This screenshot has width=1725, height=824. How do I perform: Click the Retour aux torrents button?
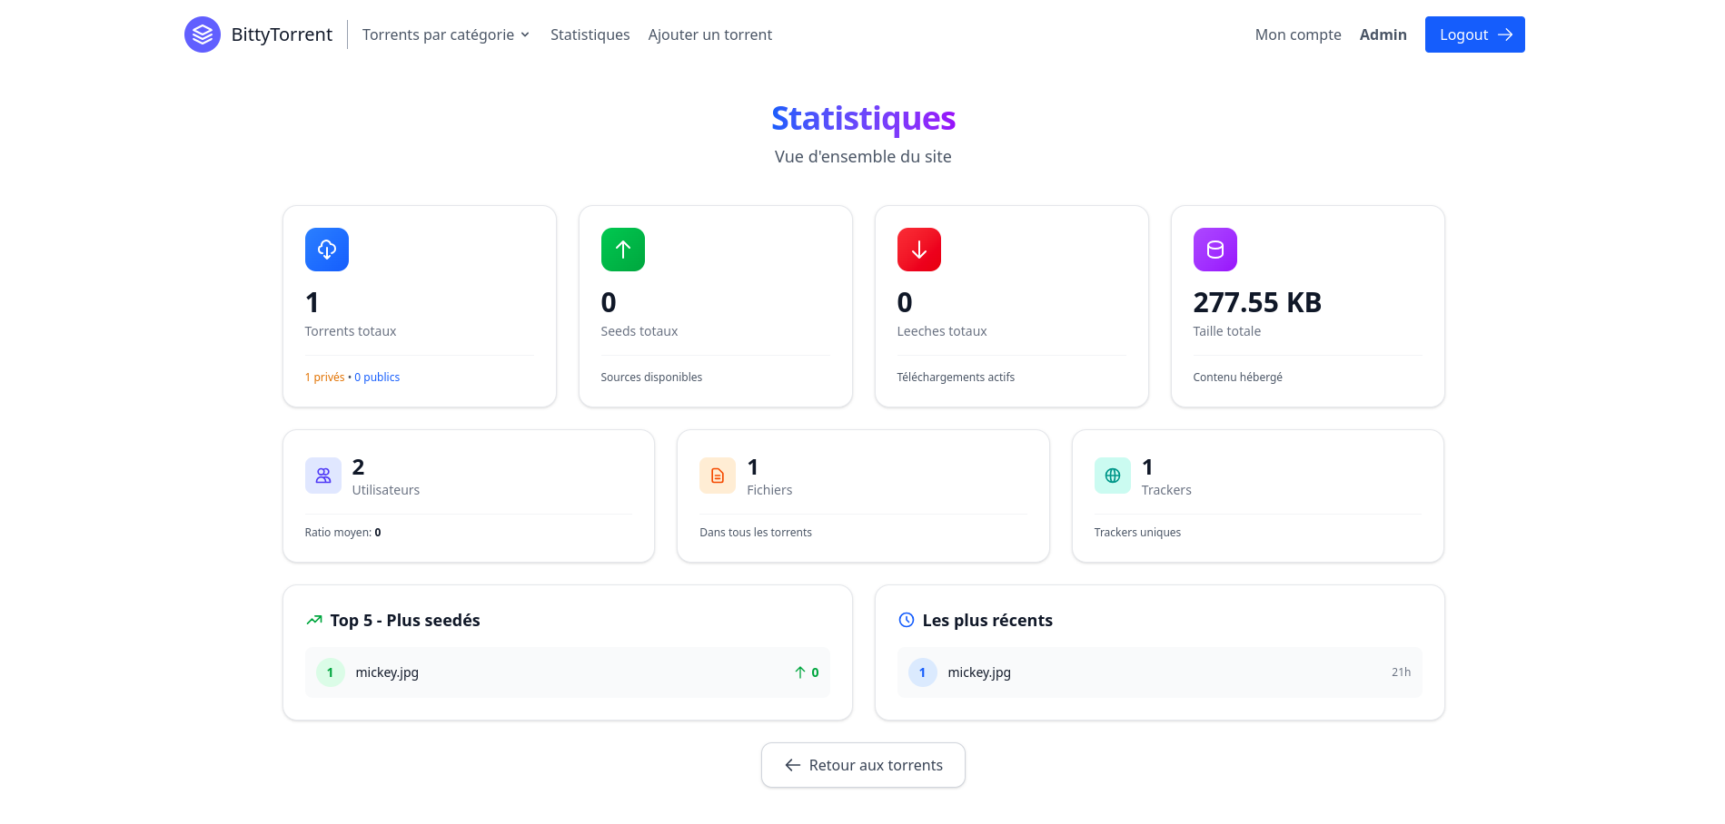[x=863, y=765]
